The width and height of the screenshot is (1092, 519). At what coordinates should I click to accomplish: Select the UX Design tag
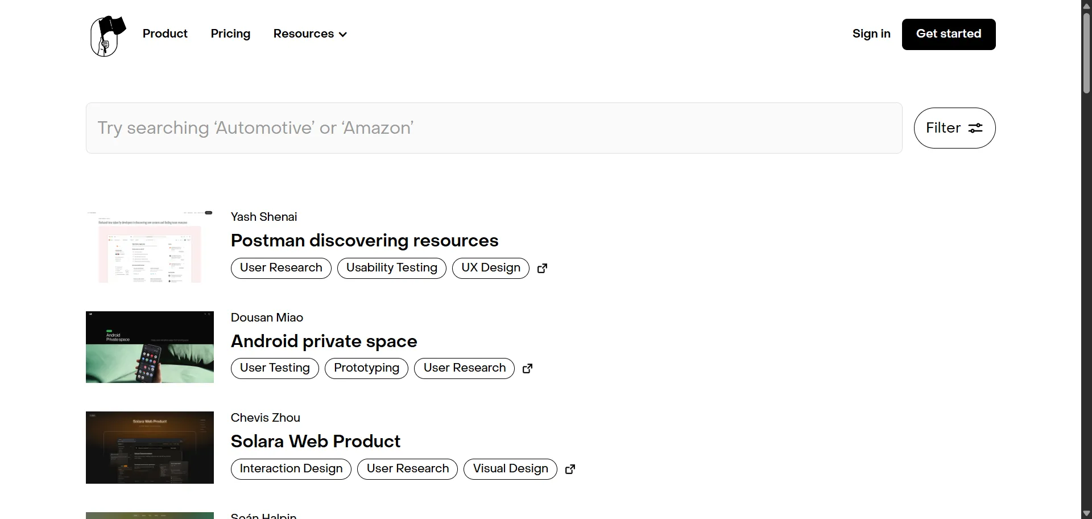[x=491, y=268]
